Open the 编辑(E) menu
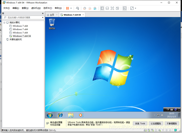Screen dimensions: 182x133 click(x=16, y=8)
